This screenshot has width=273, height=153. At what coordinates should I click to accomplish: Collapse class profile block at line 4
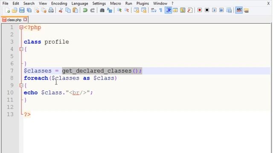coord(21,49)
